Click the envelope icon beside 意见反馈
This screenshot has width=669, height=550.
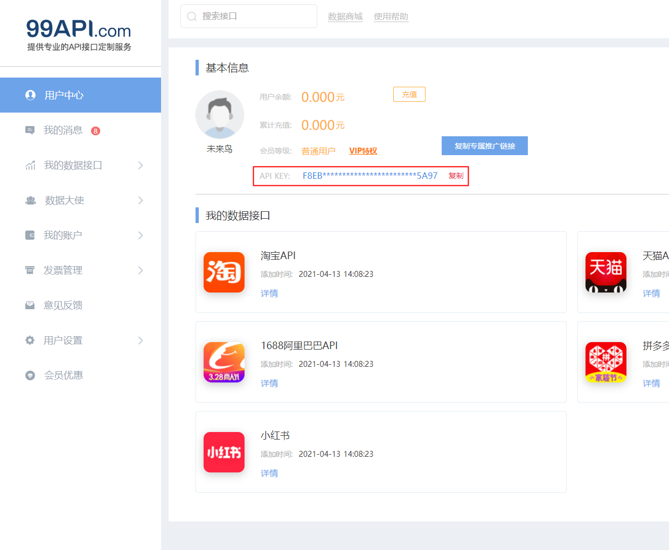[30, 305]
